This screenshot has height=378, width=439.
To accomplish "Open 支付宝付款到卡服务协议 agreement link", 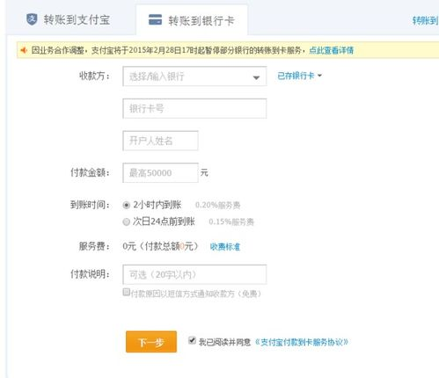I will point(302,342).
